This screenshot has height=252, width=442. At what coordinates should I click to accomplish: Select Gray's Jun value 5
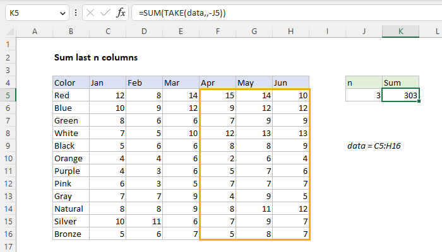tap(291, 196)
